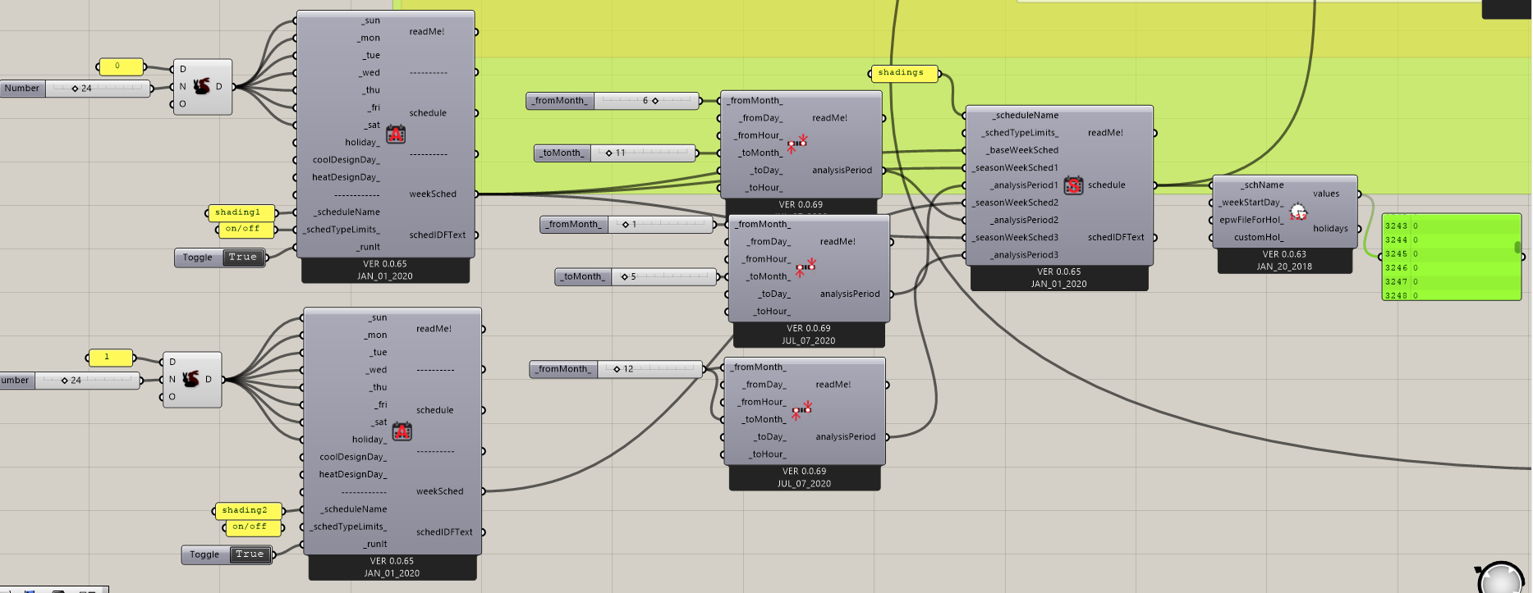Click the _toMonth_ slider set to 11
The width and height of the screenshot is (1533, 593).
click(615, 153)
